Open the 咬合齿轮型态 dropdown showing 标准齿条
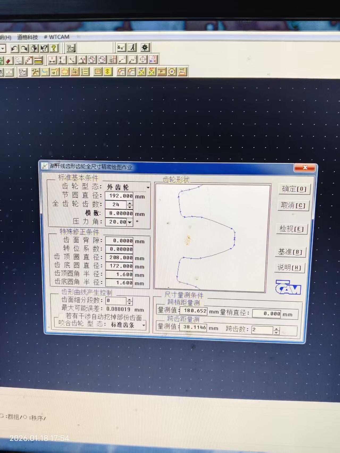340x453 pixels. [x=144, y=325]
